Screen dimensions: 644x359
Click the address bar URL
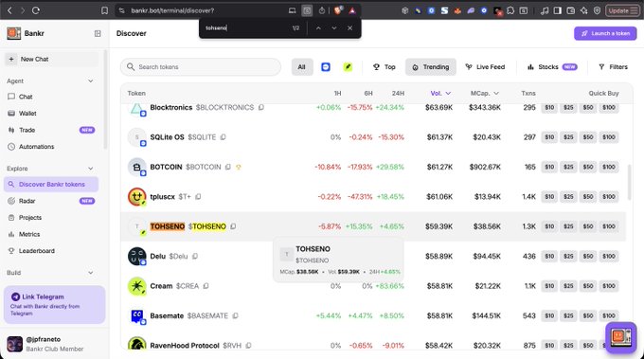tap(172, 10)
